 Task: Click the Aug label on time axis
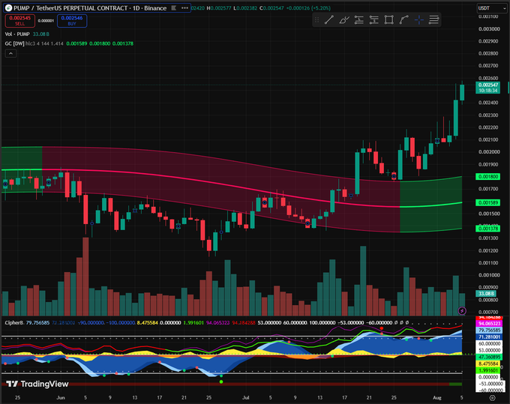click(436, 397)
